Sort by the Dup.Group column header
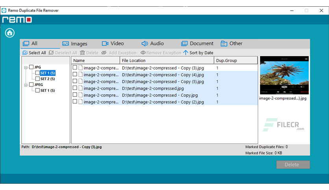The height and width of the screenshot is (190, 329). point(236,60)
